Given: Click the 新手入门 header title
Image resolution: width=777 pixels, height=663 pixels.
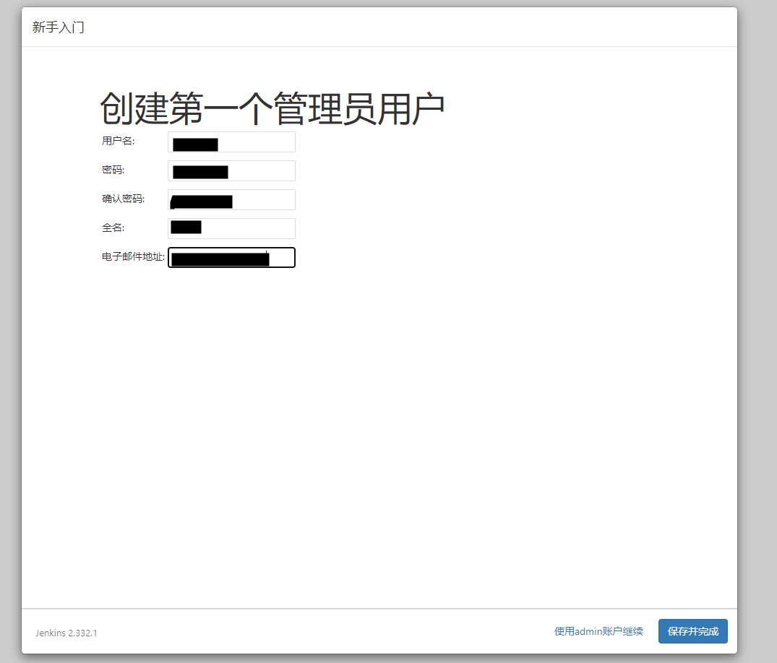Looking at the screenshot, I should point(59,27).
